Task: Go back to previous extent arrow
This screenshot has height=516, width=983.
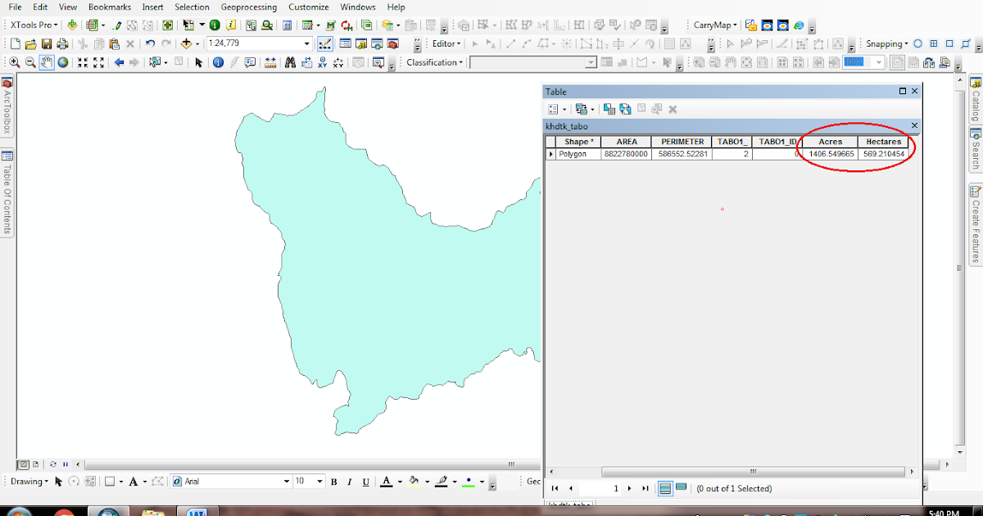Action: 119,62
